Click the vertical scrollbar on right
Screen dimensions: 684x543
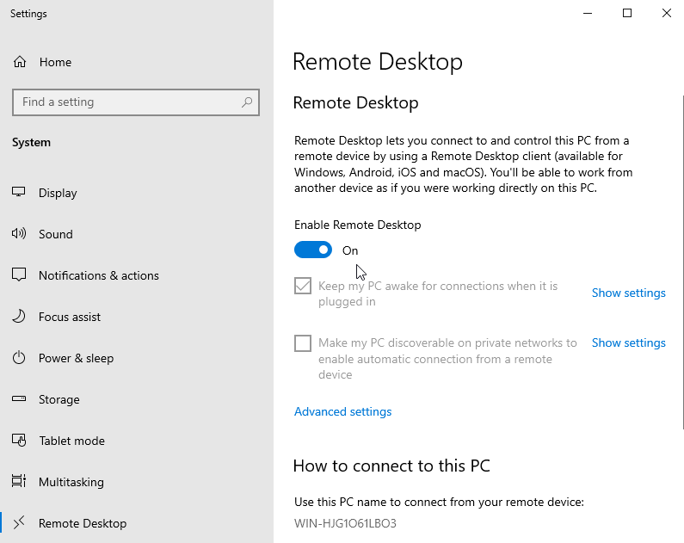(682, 262)
